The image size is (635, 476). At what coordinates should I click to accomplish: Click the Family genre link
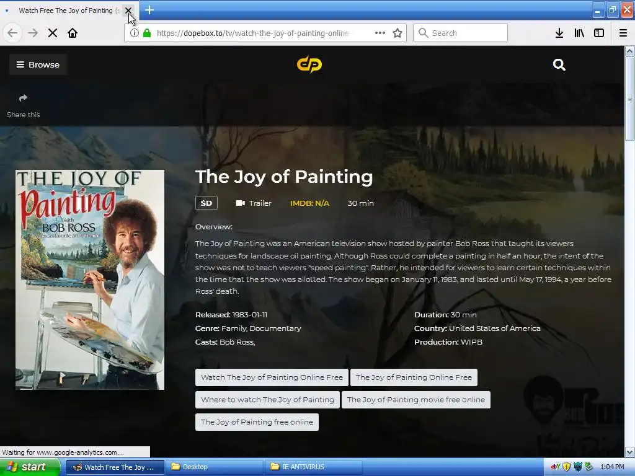click(x=233, y=328)
